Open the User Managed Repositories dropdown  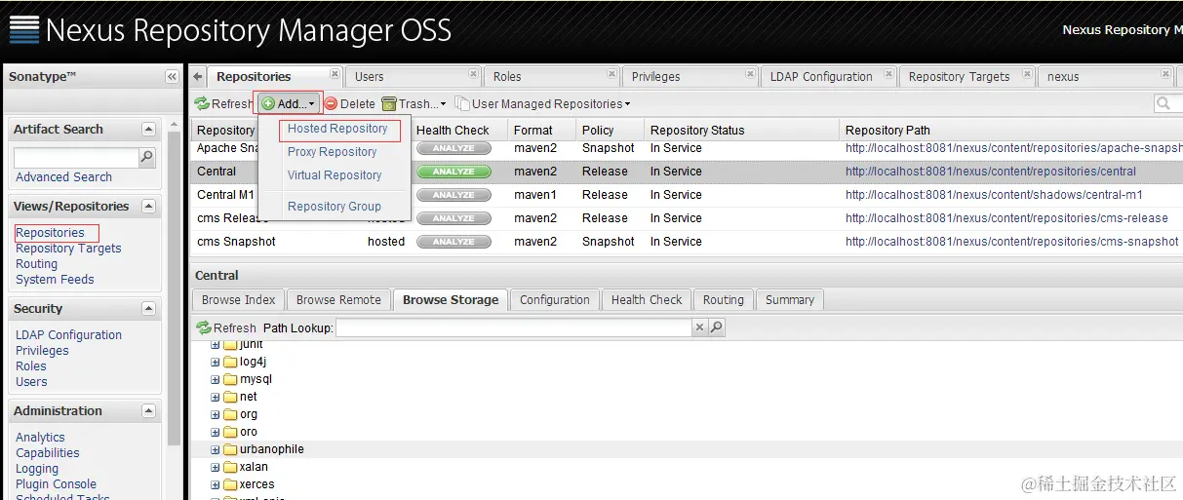pos(627,104)
